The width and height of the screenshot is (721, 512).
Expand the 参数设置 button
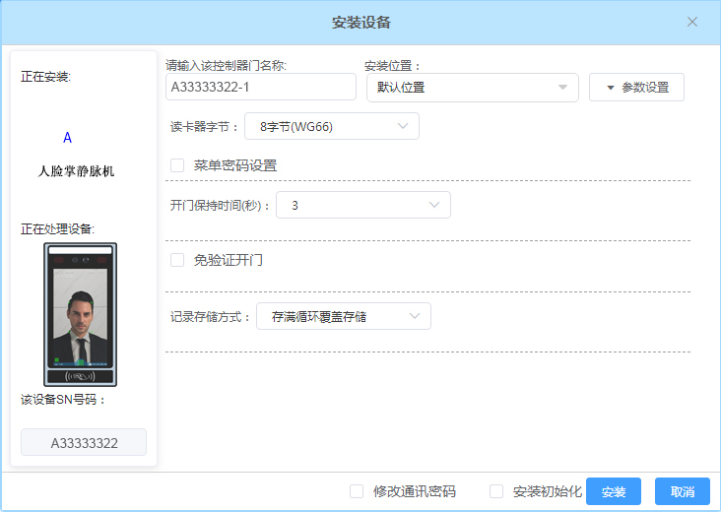click(x=636, y=88)
